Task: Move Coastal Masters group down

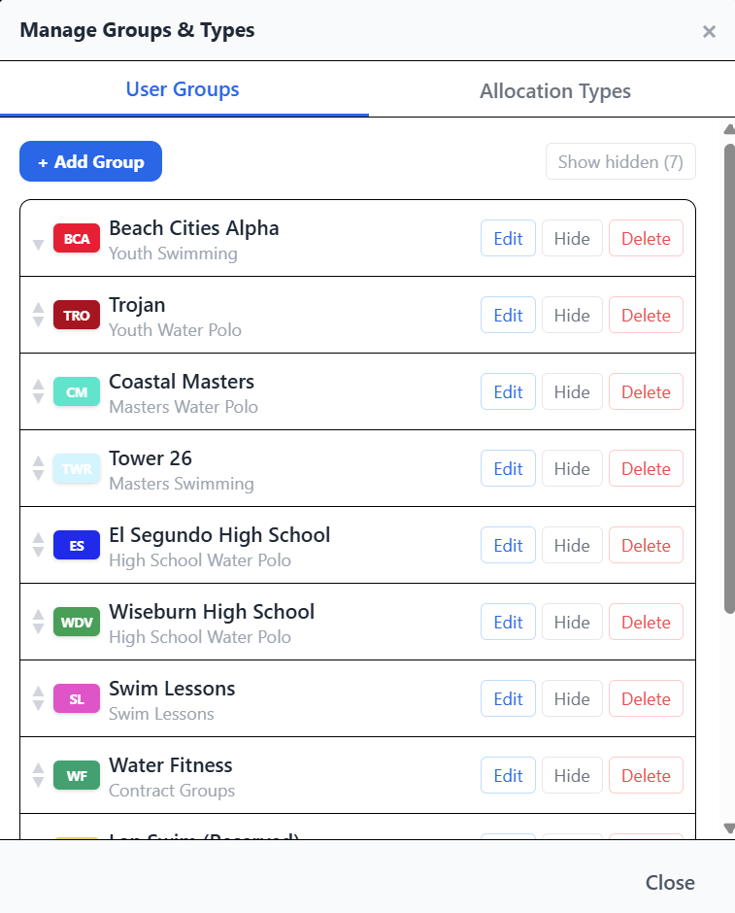Action: coord(38,398)
